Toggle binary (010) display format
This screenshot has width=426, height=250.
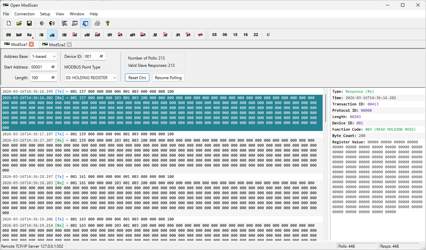8,35
